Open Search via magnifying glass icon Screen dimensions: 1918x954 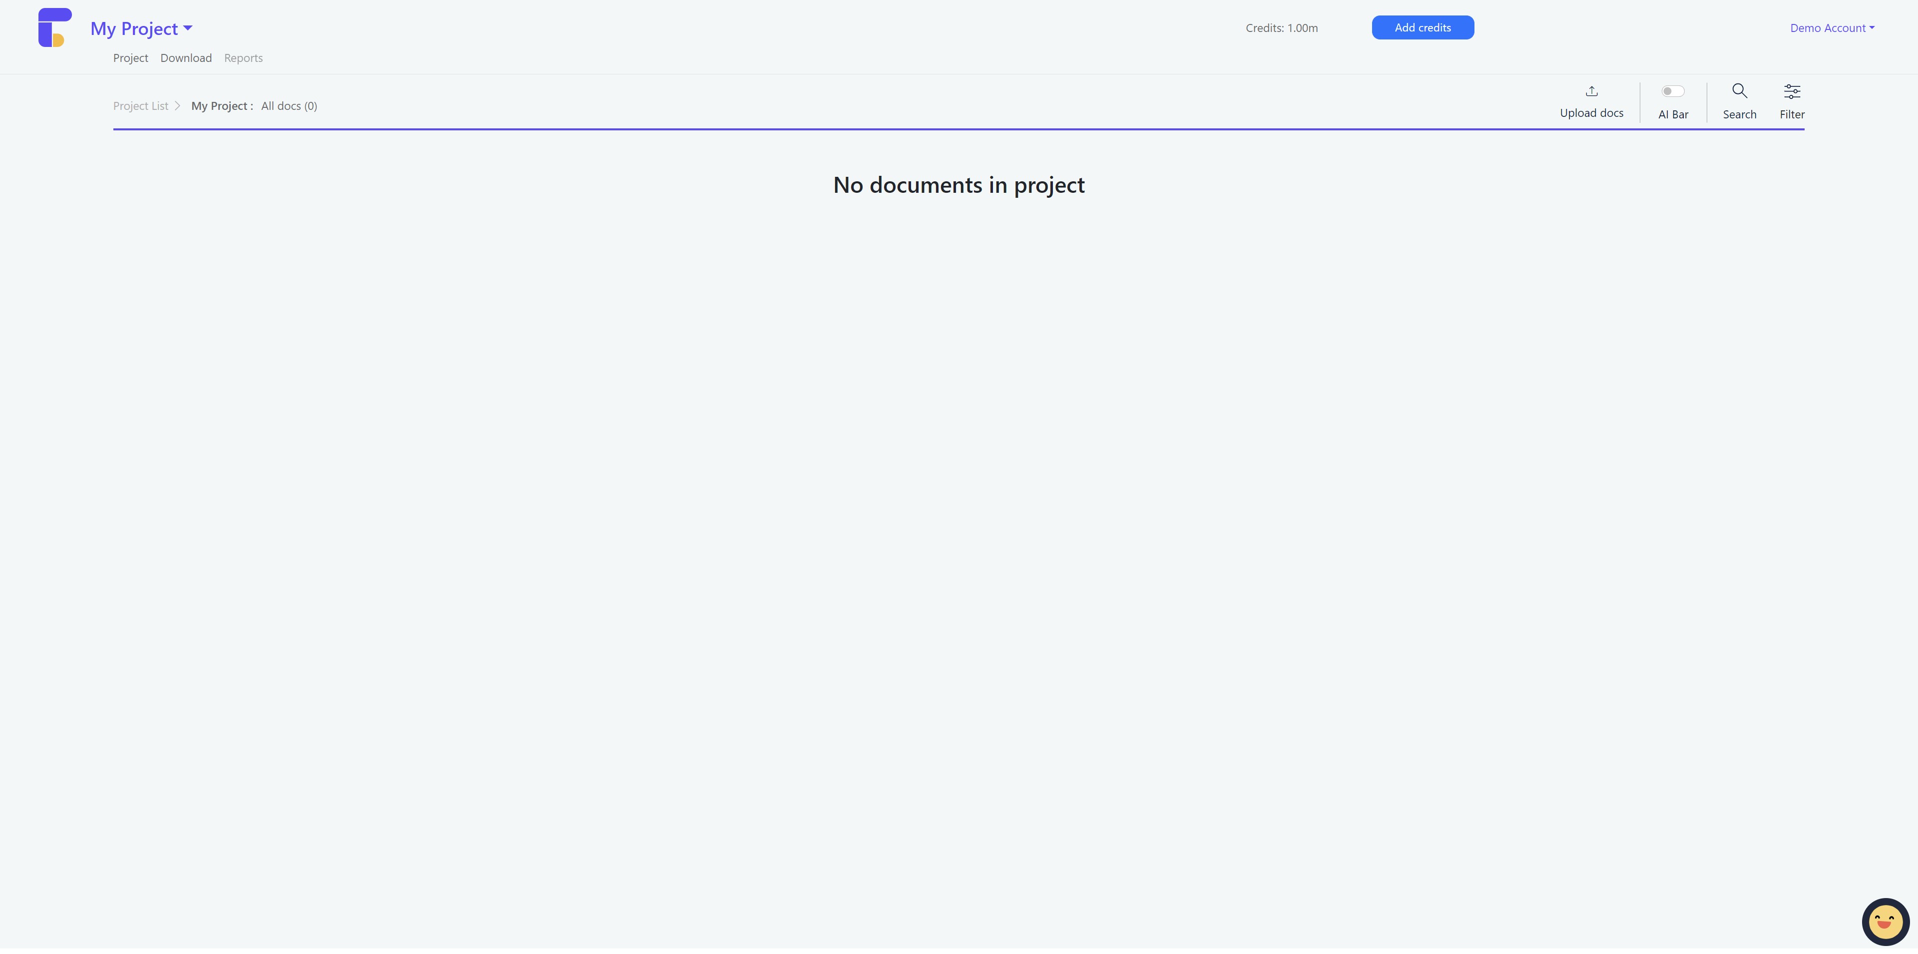click(1739, 91)
